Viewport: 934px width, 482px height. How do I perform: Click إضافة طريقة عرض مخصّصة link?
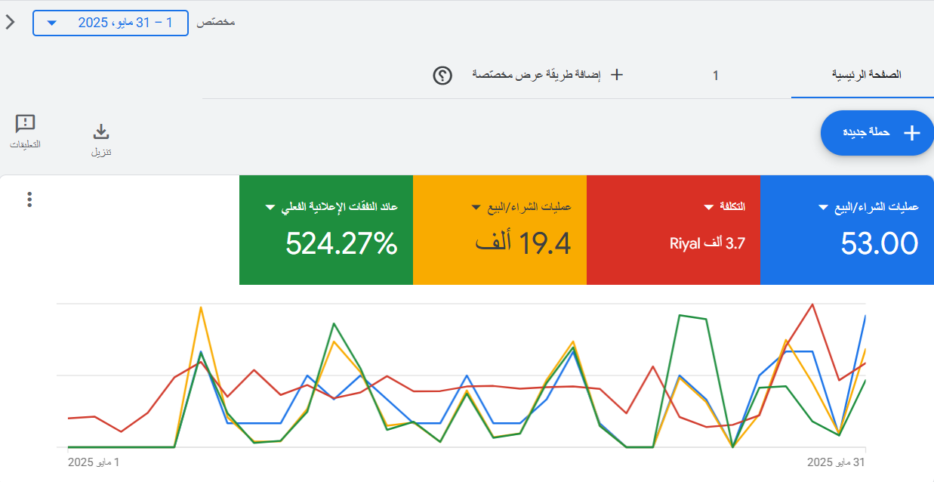pos(537,75)
